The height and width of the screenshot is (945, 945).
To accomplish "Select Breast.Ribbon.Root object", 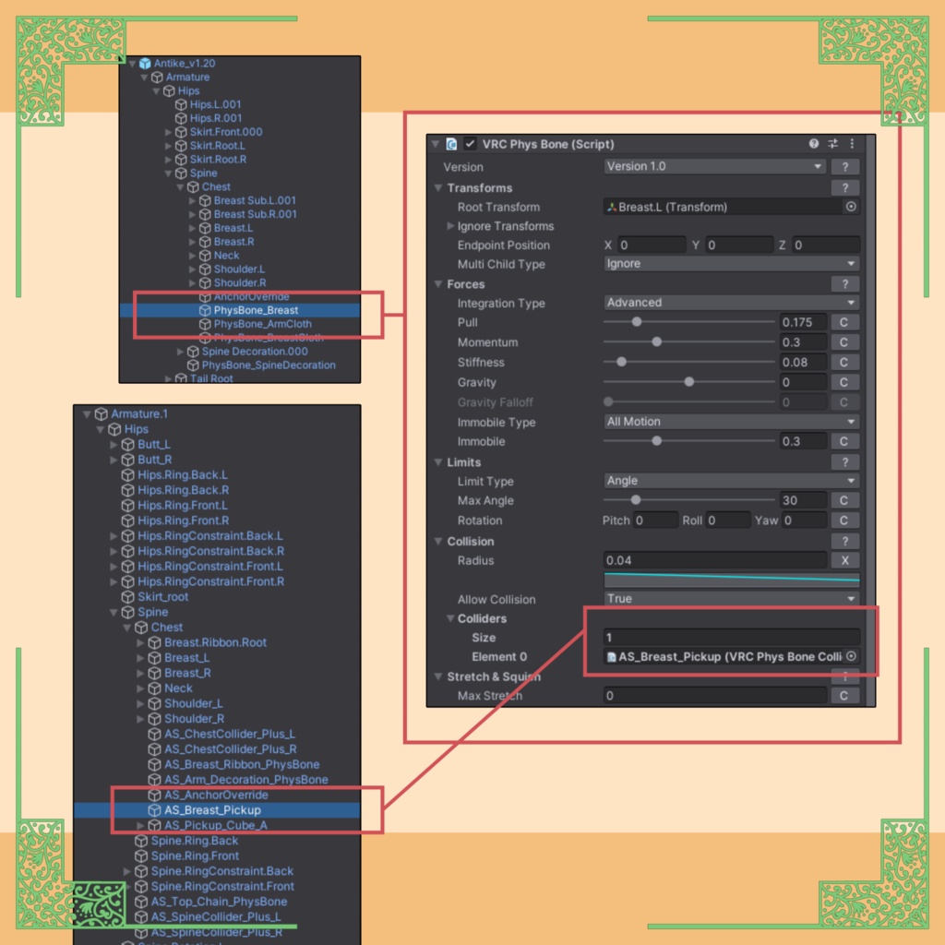I will coord(215,642).
